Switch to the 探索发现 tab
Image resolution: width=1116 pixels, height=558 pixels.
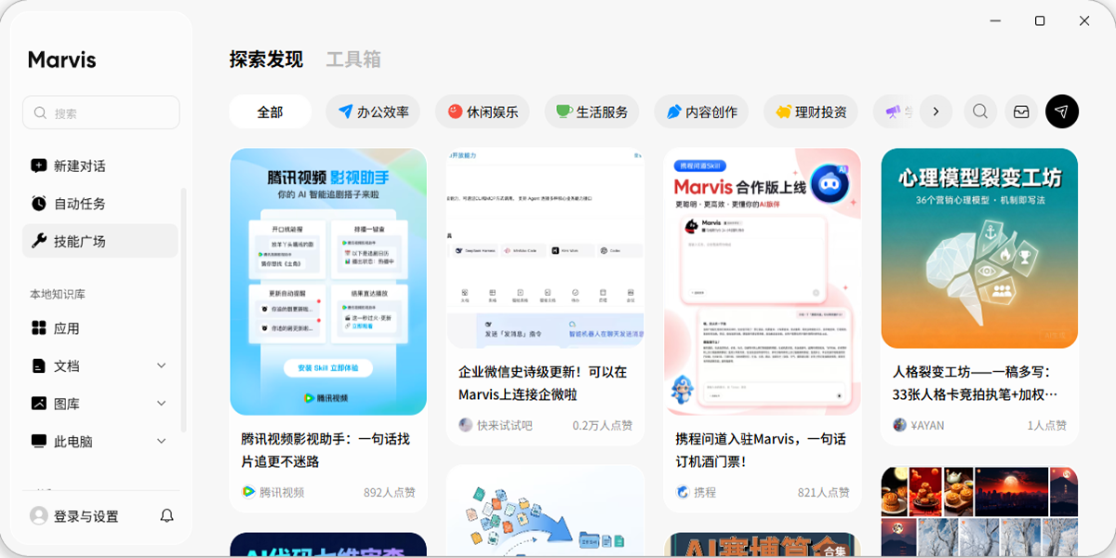click(x=266, y=60)
